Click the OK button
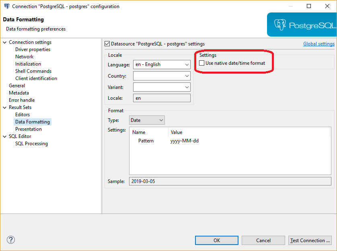The width and height of the screenshot is (337, 251). (217, 240)
